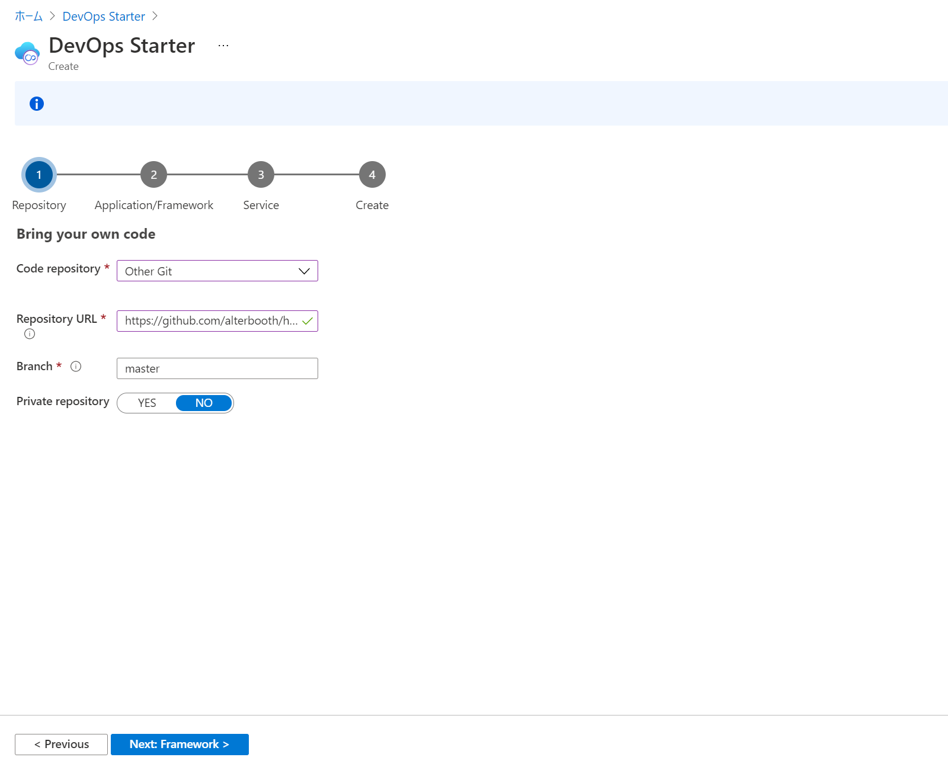Click the DevOps Starter page title

click(x=122, y=46)
